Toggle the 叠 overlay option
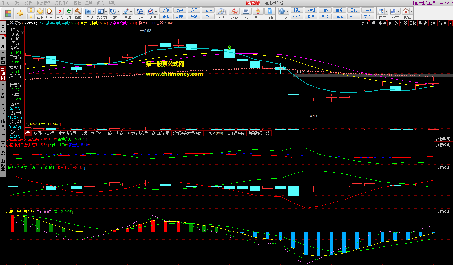Viewport: 453px width, 265px height. 420,23
